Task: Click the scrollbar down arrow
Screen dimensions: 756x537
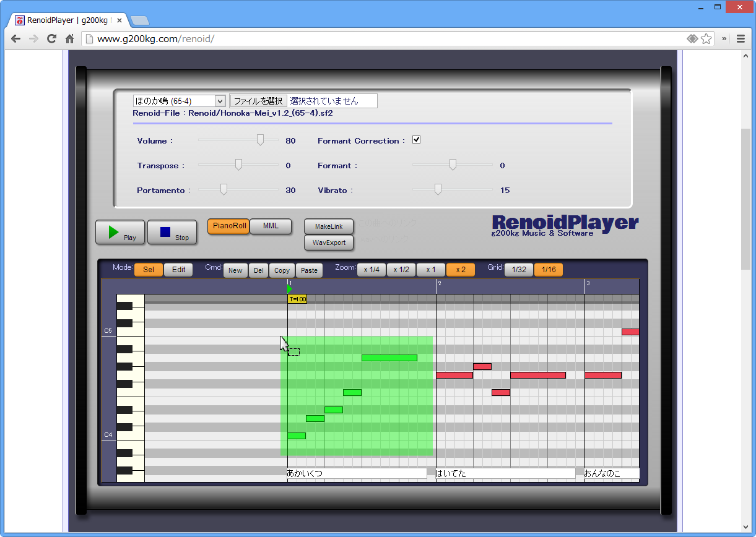Action: pyautogui.click(x=746, y=526)
